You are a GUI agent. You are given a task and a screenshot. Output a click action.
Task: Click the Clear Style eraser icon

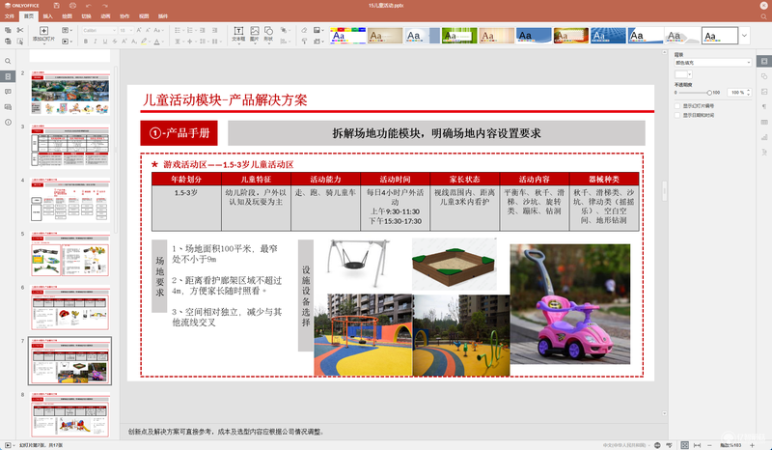tap(304, 31)
